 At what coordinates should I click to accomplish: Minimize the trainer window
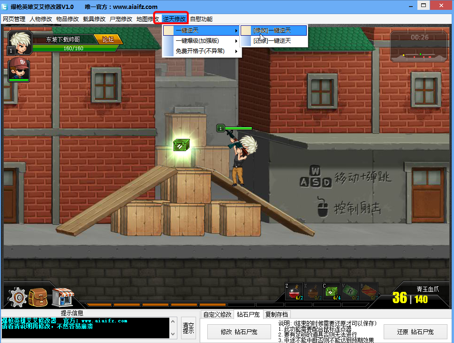tap(410, 6)
